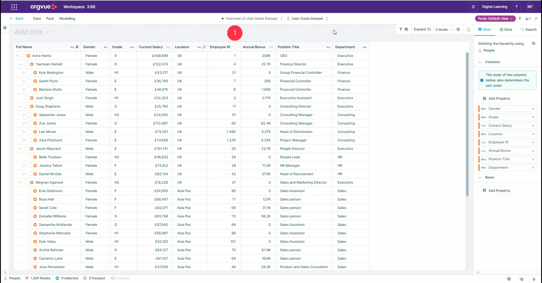Click the bookmark icon in Full Name header
Viewport: 542px width, 283px height.
(77, 47)
